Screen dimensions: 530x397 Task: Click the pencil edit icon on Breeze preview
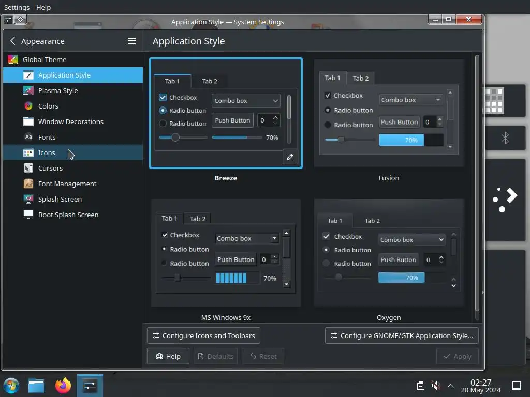290,157
